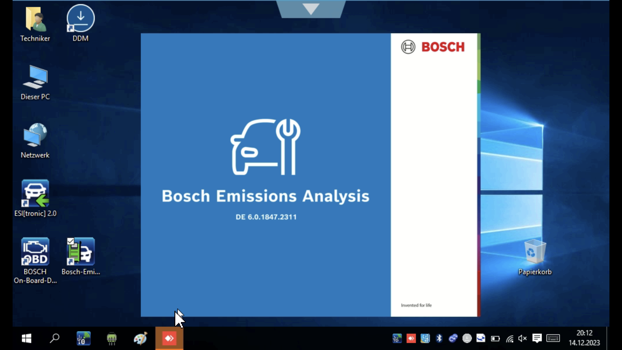Open the touch keyboard tray icon
Screen dimensions: 622x350
[553, 338]
